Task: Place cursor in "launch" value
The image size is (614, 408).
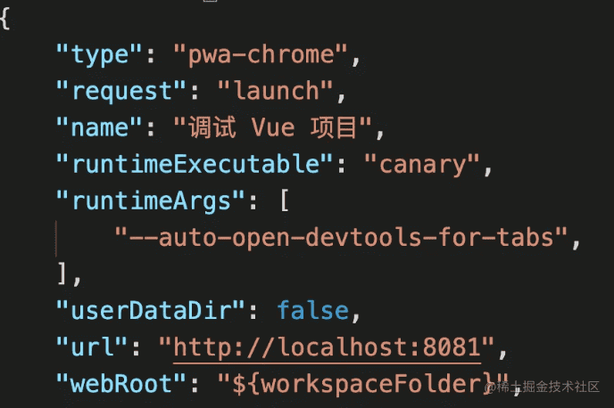Action: 275,91
